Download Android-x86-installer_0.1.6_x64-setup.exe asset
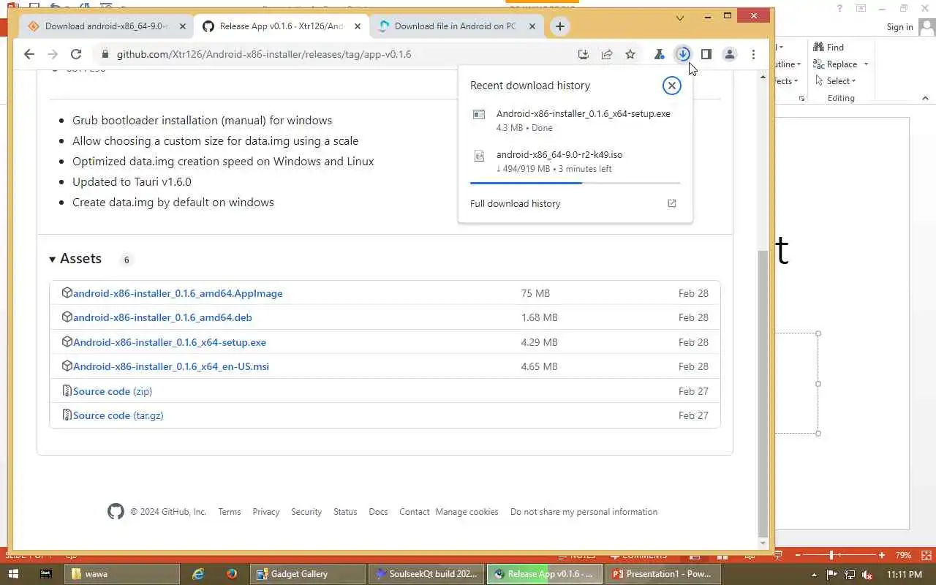The height and width of the screenshot is (585, 936). pyautogui.click(x=170, y=342)
